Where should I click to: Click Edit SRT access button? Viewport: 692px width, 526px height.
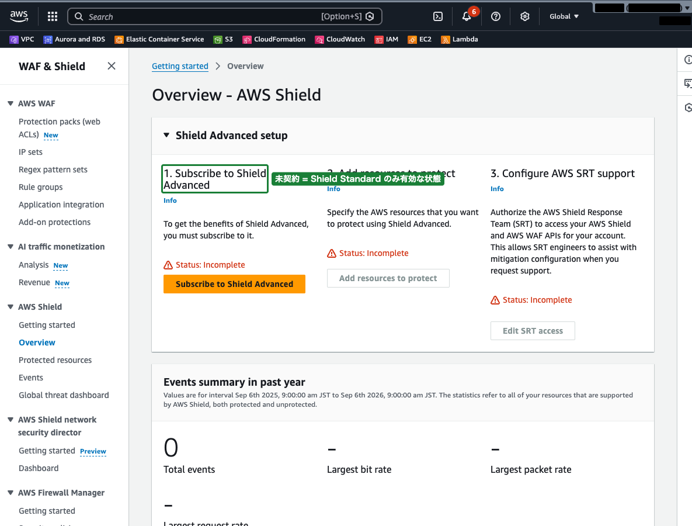click(x=533, y=331)
